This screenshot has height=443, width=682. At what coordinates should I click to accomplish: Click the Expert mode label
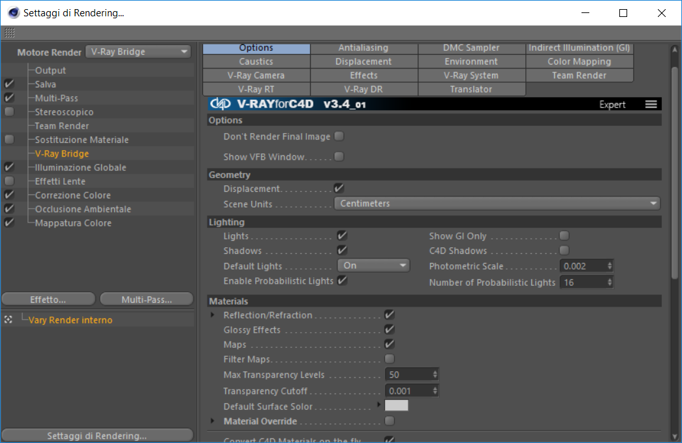pyautogui.click(x=612, y=104)
